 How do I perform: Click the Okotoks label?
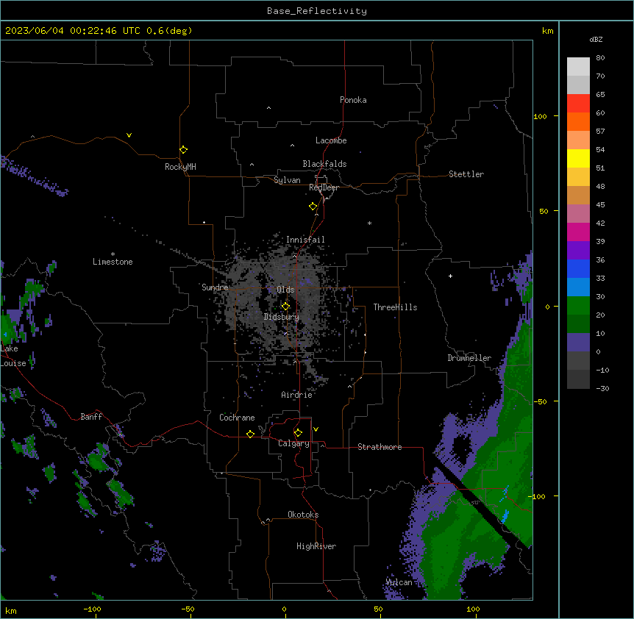pos(303,515)
